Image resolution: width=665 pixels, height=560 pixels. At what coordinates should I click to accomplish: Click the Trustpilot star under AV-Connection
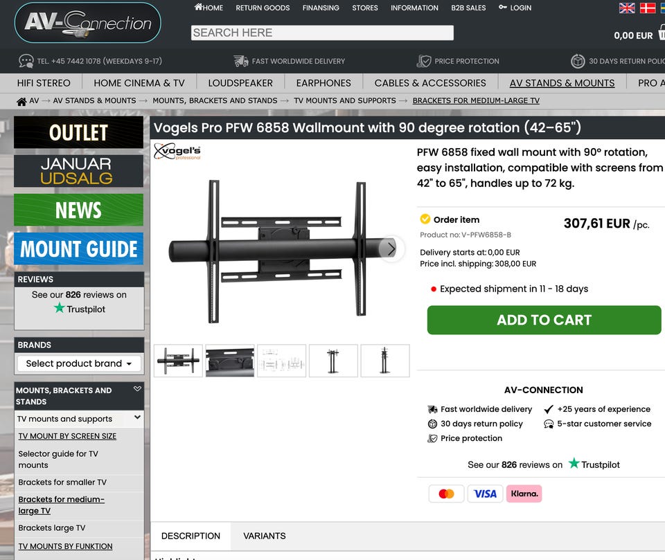(574, 463)
